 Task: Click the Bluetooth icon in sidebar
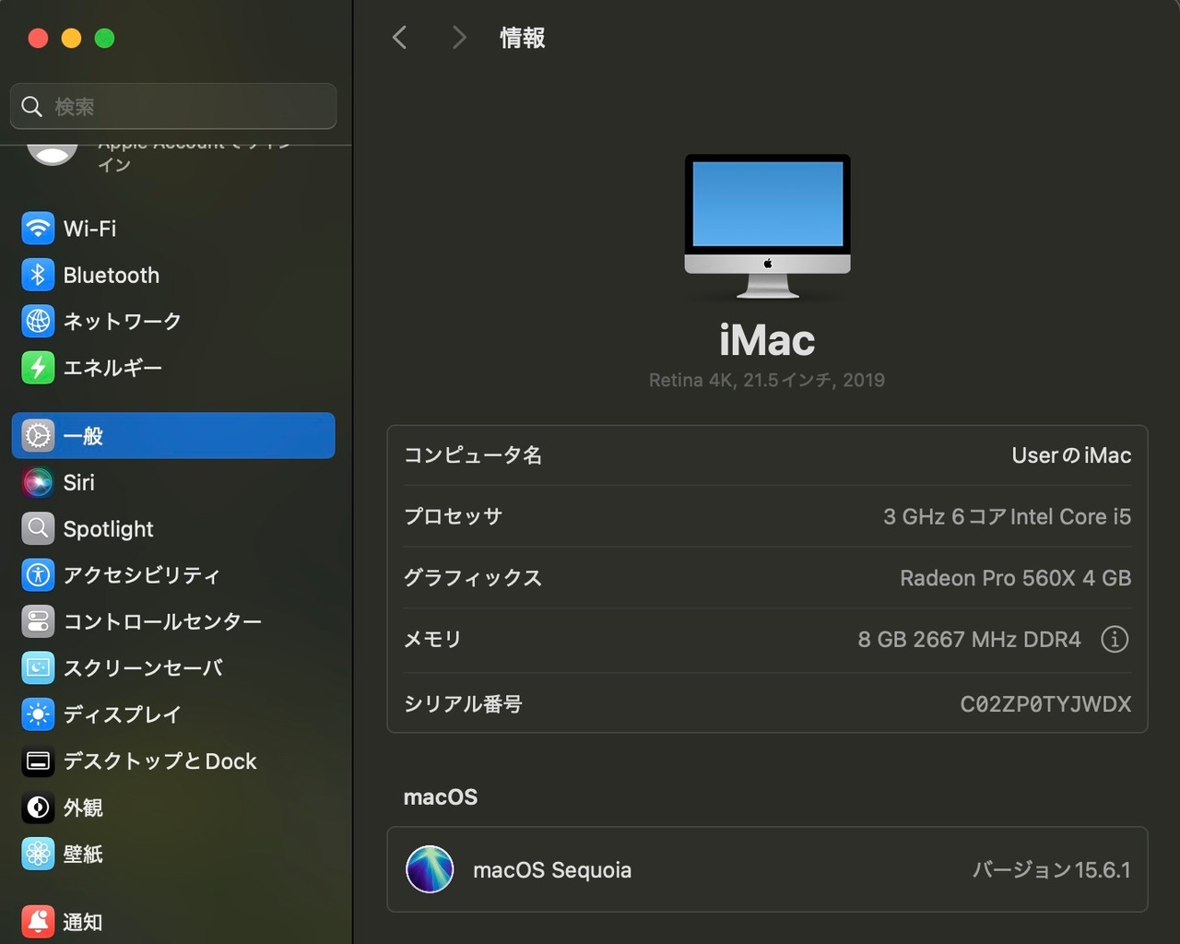(38, 275)
